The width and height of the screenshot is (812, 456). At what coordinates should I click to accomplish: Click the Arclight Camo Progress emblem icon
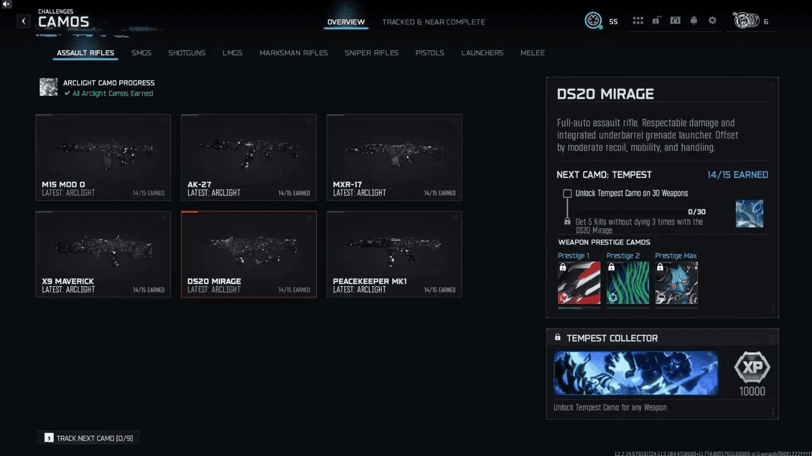pyautogui.click(x=49, y=86)
